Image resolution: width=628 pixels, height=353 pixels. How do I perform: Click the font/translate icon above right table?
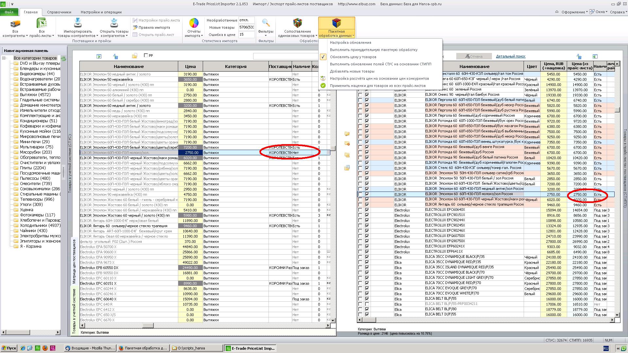click(x=579, y=57)
